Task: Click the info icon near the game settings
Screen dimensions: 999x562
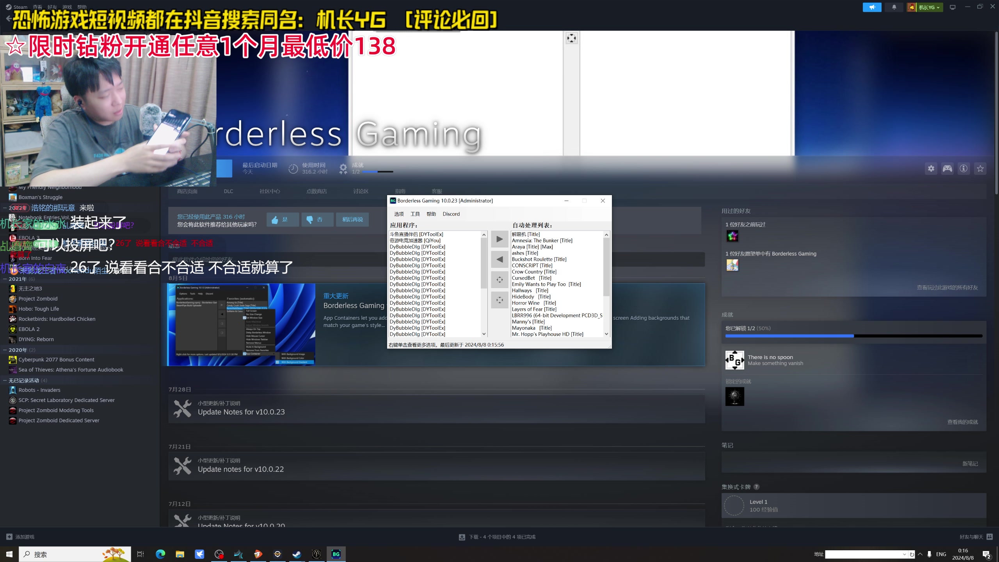Action: tap(963, 168)
